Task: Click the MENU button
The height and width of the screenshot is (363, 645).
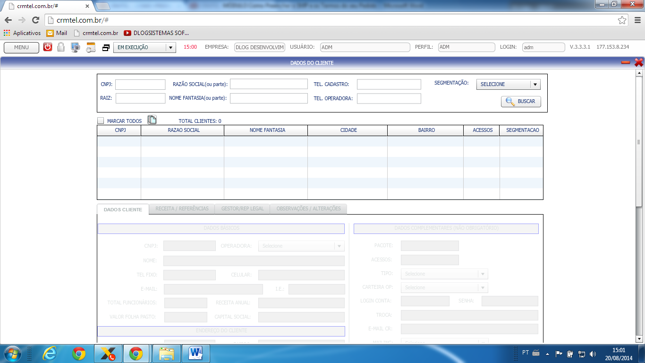Action: pyautogui.click(x=21, y=47)
